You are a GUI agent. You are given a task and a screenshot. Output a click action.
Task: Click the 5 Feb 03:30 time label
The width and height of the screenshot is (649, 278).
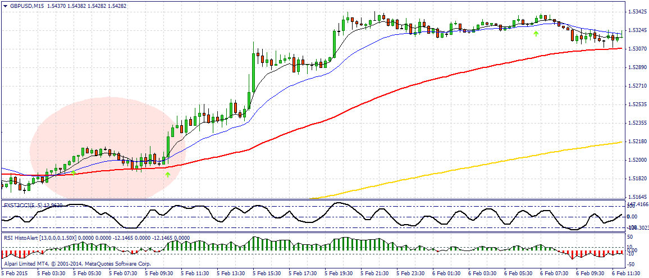(51, 274)
